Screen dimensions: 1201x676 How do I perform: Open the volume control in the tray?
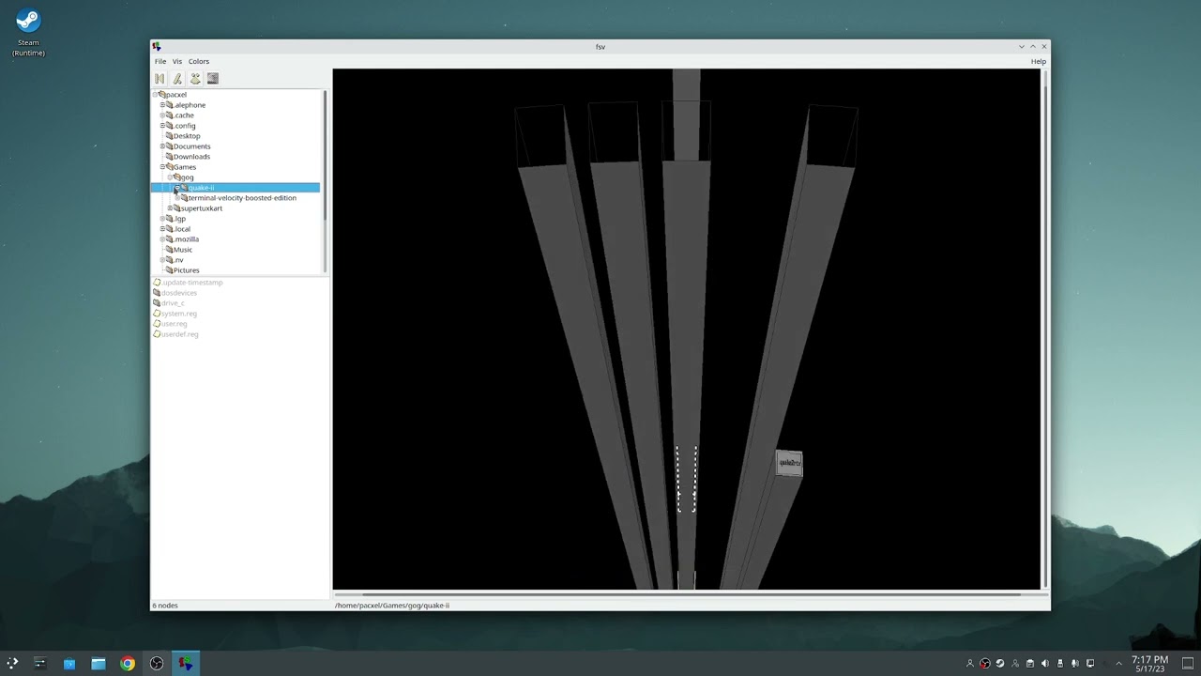click(1045, 664)
